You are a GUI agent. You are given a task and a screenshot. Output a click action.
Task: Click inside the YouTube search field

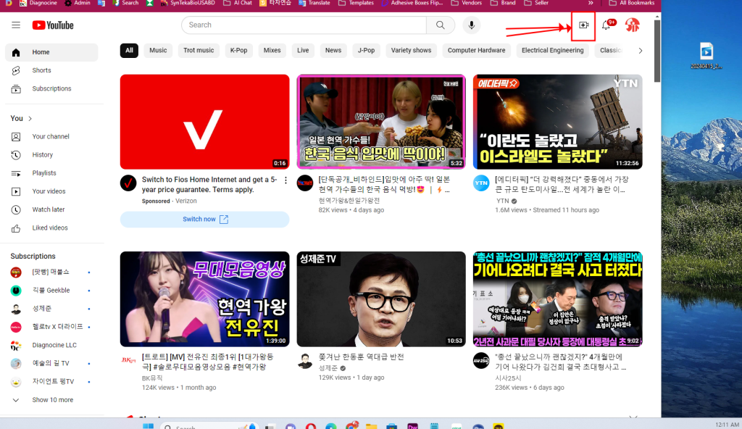click(304, 25)
